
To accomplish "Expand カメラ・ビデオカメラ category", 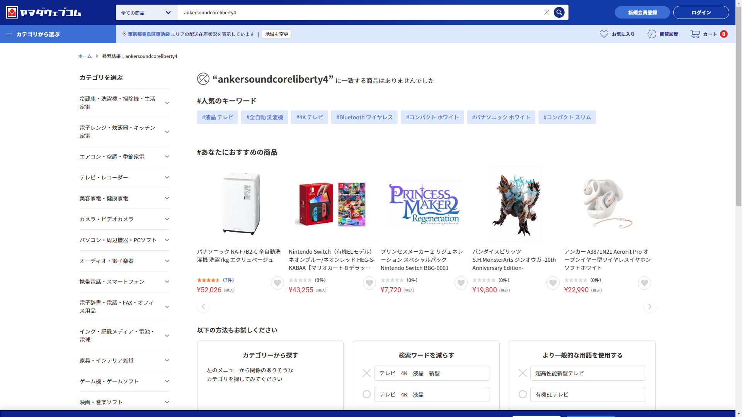I will [167, 219].
